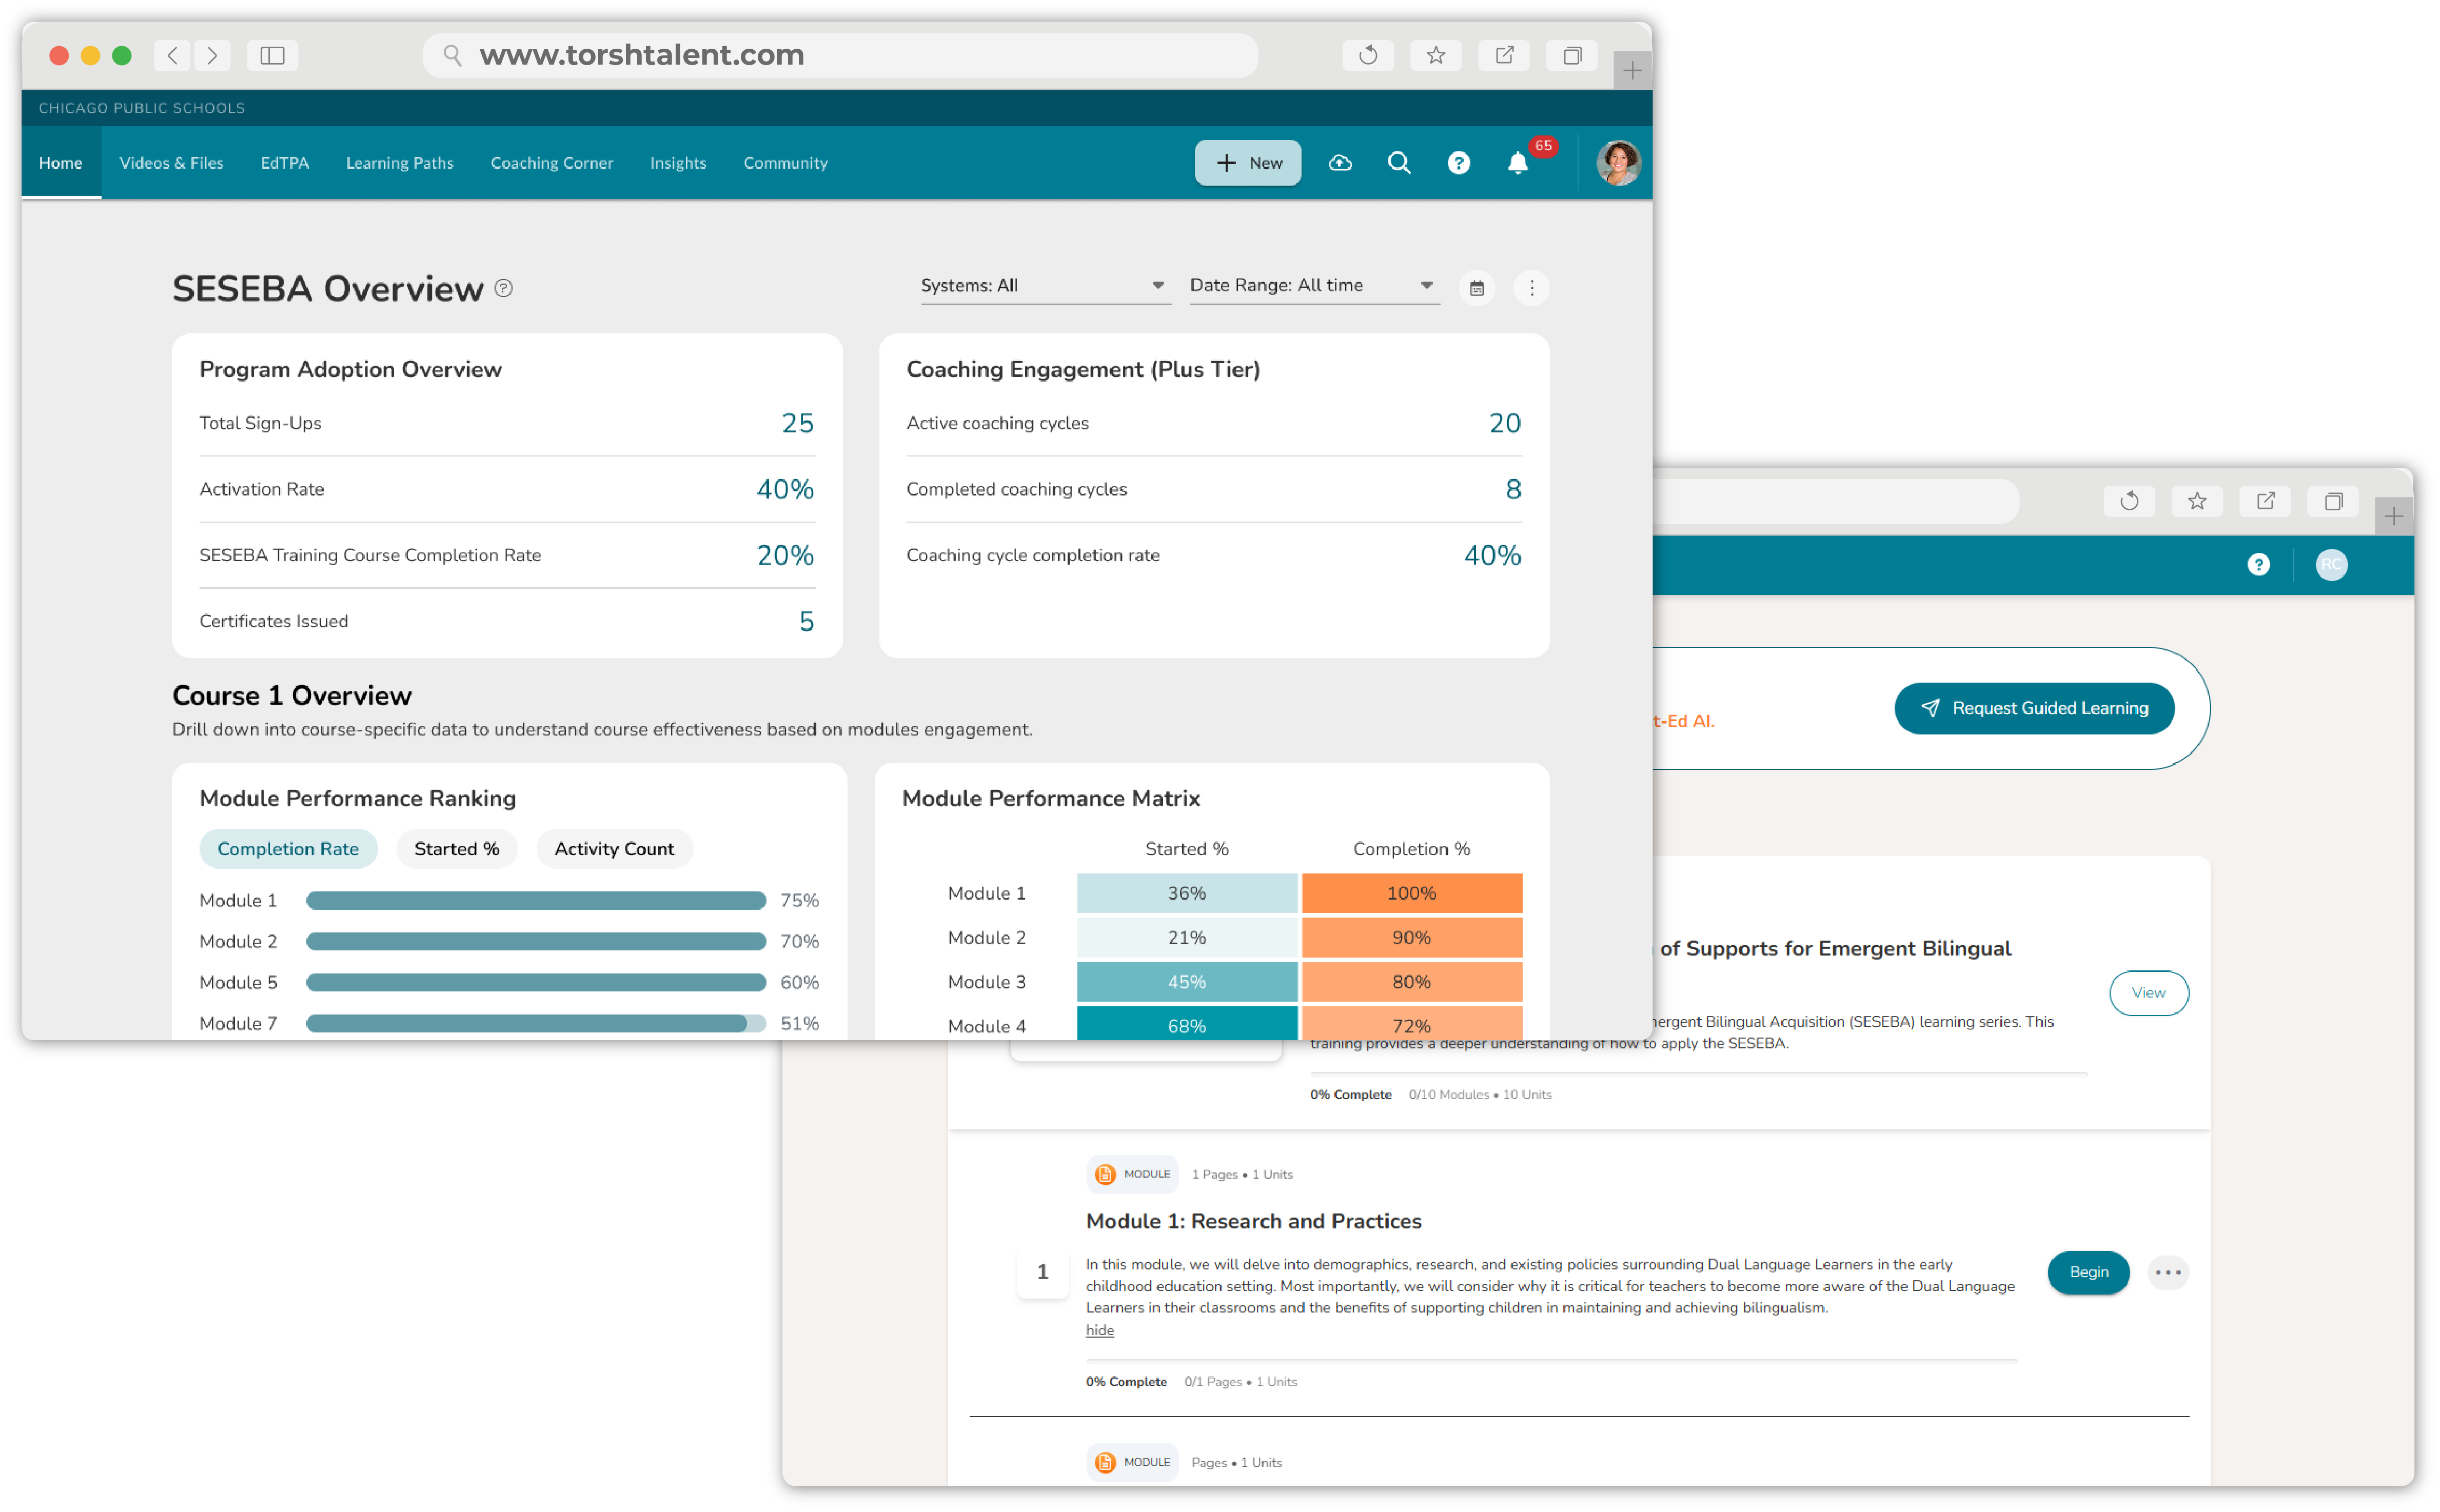Open the three-dot overview options menu
This screenshot has height=1512, width=2440.
1531,288
